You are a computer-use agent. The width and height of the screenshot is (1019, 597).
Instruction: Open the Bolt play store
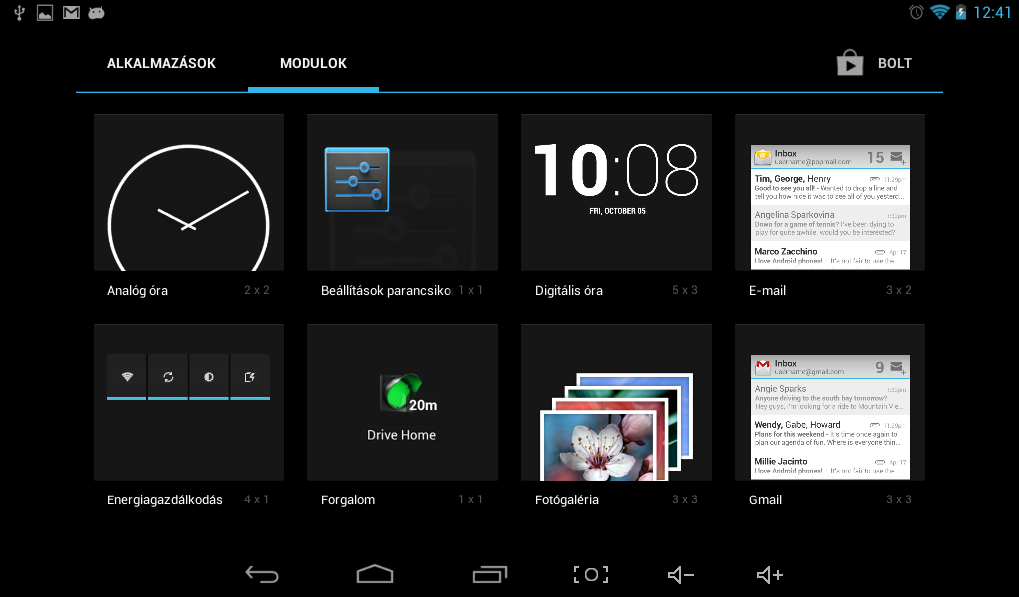[894, 63]
